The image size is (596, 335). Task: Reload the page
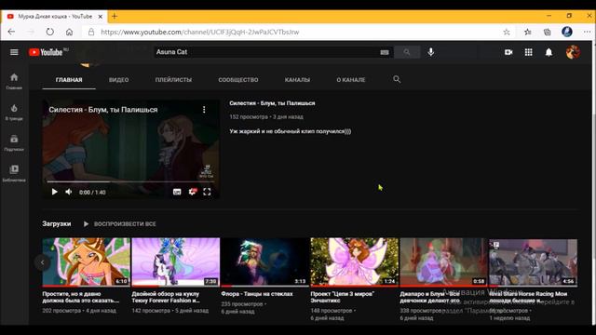(49, 32)
